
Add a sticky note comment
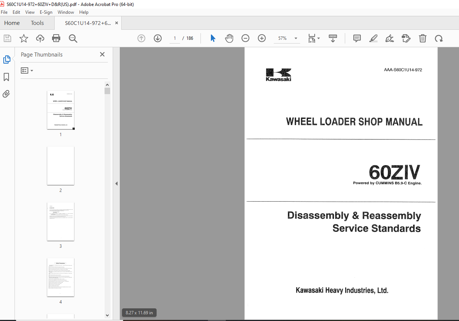coord(357,38)
